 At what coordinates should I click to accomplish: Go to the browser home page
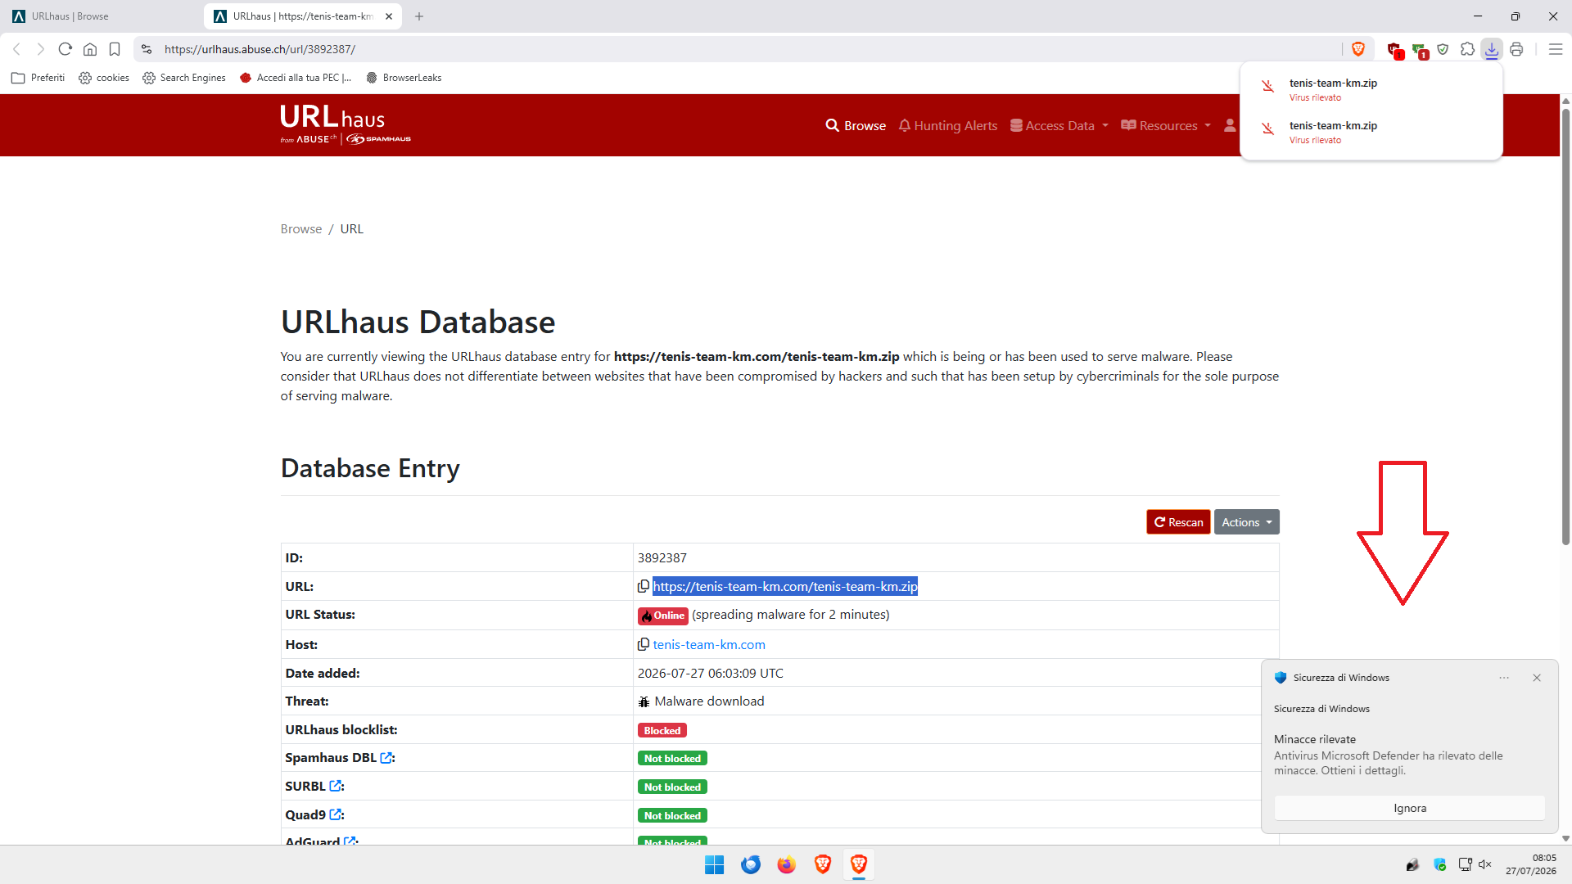coord(90,49)
